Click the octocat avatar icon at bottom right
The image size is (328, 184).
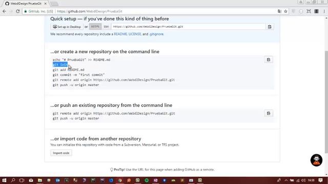point(316,160)
